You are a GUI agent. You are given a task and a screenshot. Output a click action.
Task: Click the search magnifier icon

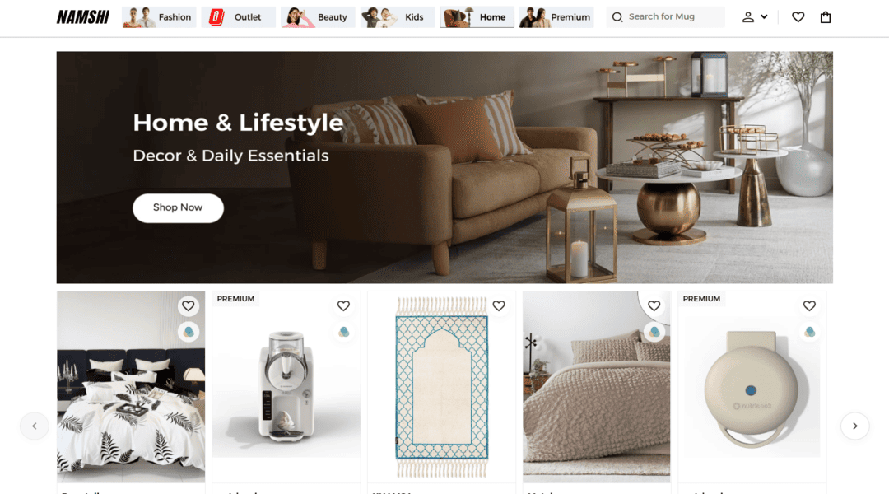pos(617,17)
